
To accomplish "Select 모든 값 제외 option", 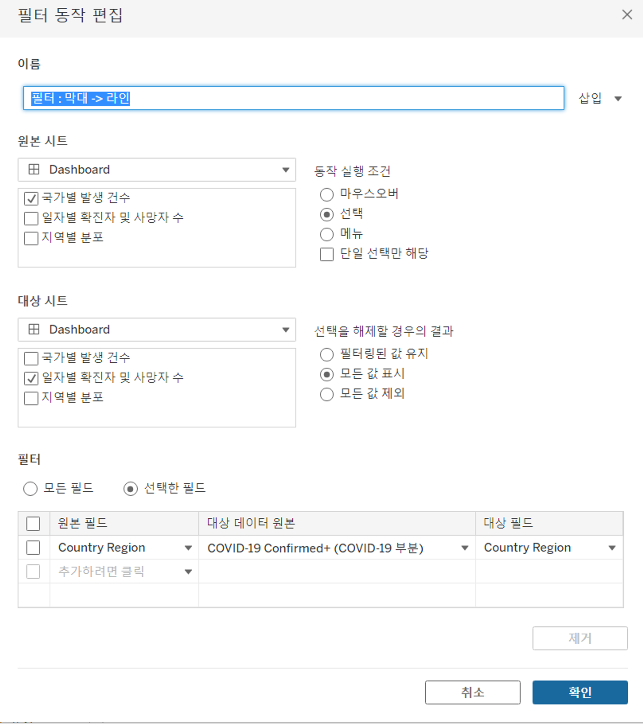I will pyautogui.click(x=327, y=394).
